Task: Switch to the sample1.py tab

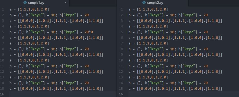Action: coord(35,3)
